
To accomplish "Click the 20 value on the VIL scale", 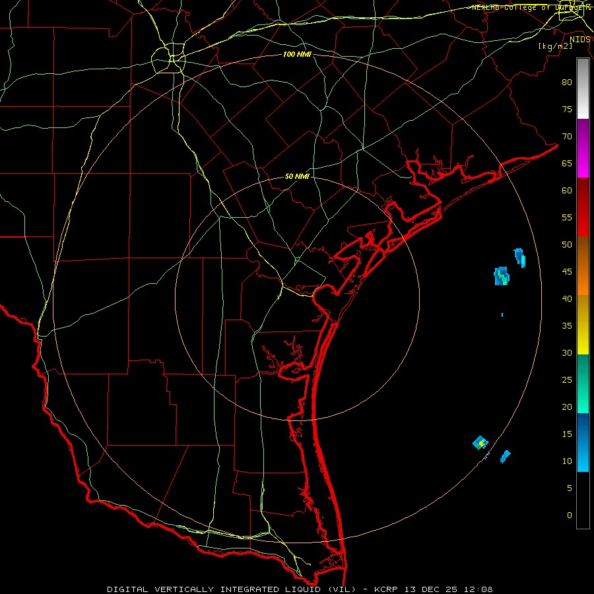I will pyautogui.click(x=567, y=407).
